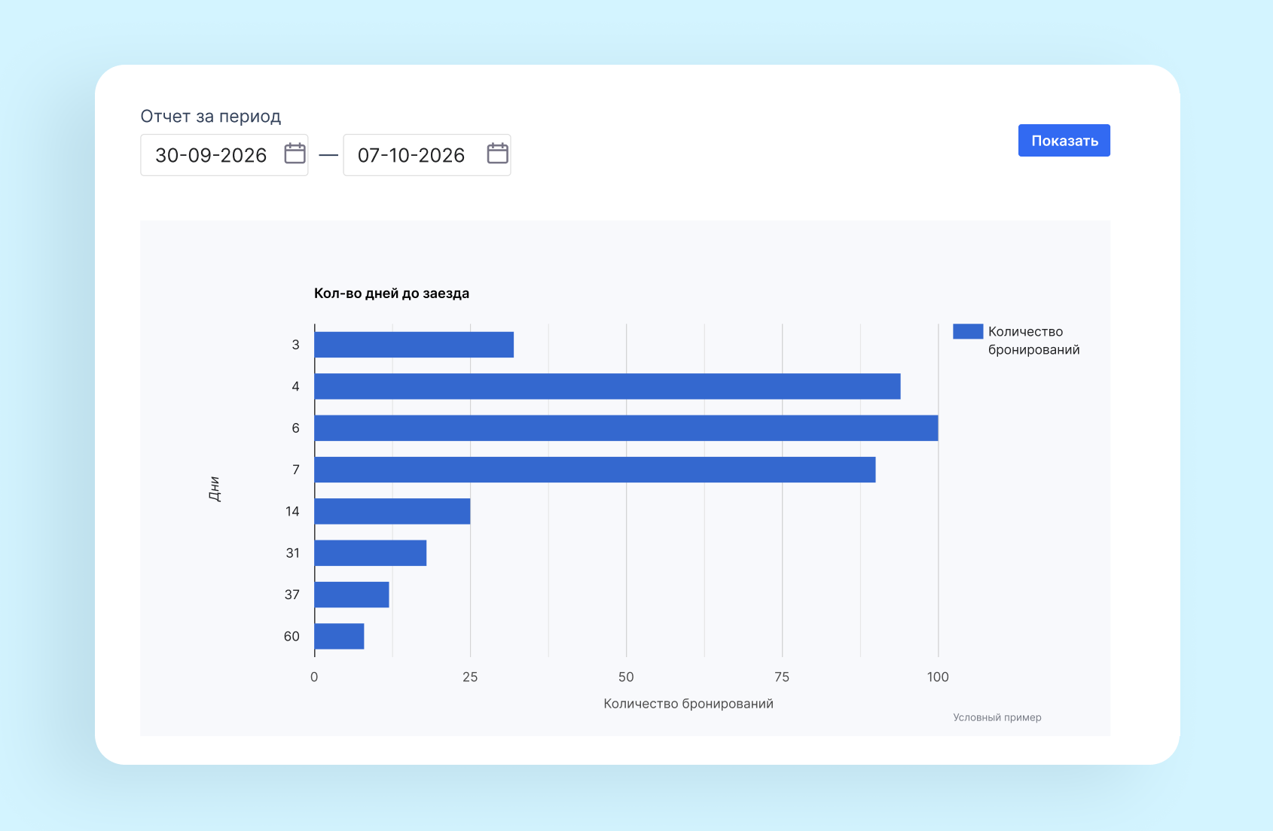Screen dimensions: 1273x831
Task: Click the y-axis label 31
Action: (x=292, y=552)
